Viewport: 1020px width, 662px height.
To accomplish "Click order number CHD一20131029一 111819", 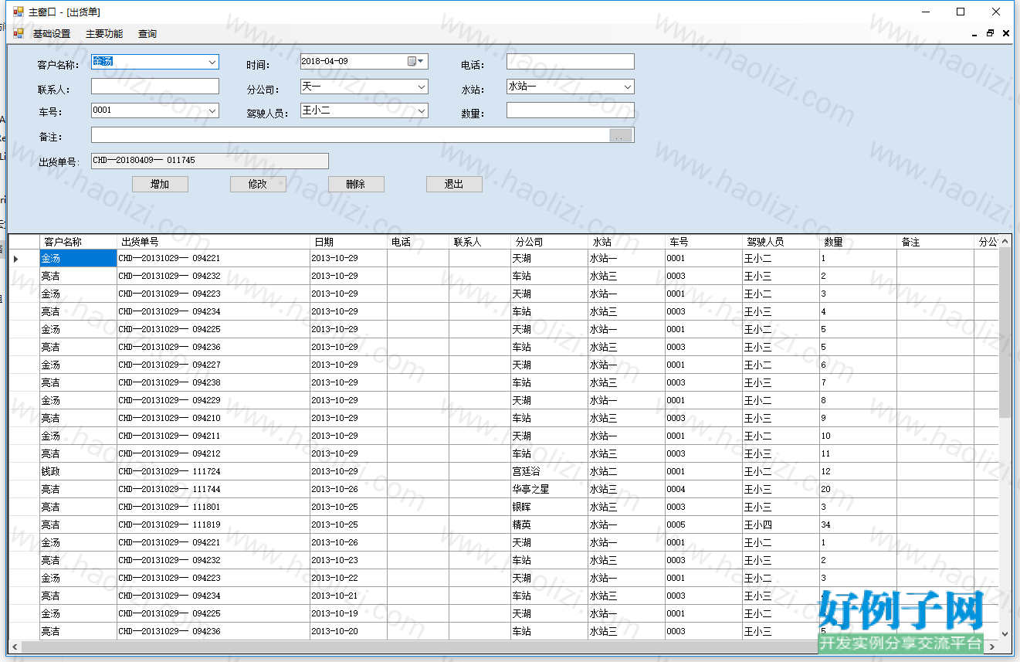I will [x=213, y=525].
